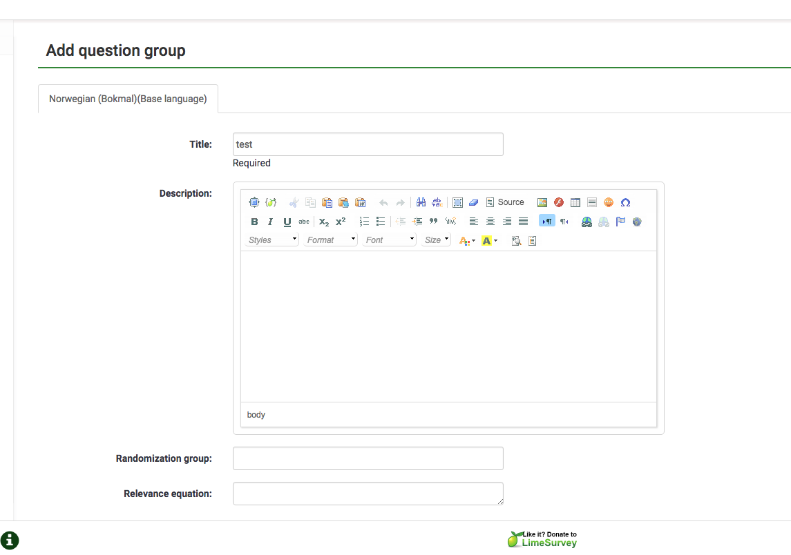Open the Size dropdown
The image size is (791, 555).
coord(436,240)
